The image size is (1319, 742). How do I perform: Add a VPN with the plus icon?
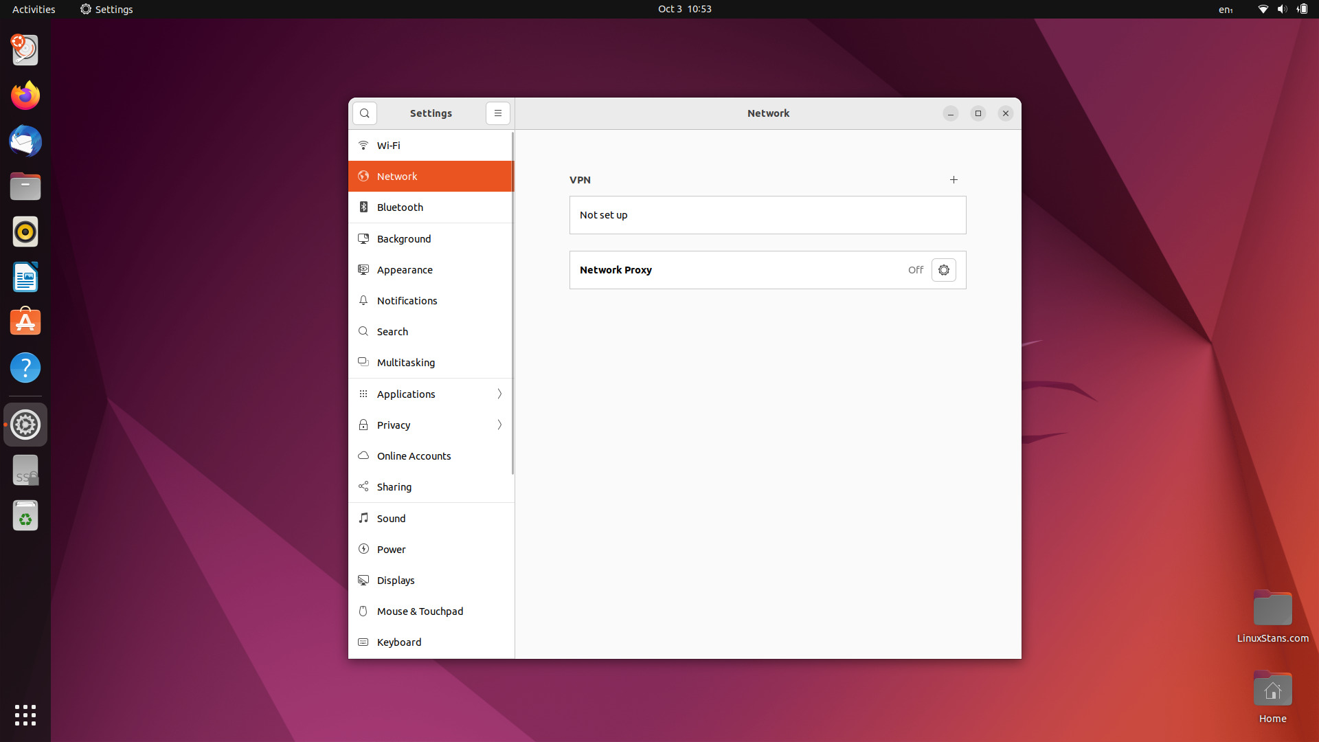954,180
